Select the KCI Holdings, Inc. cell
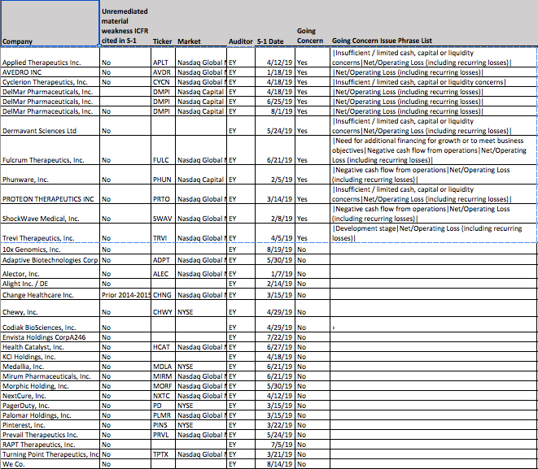 pyautogui.click(x=50, y=357)
